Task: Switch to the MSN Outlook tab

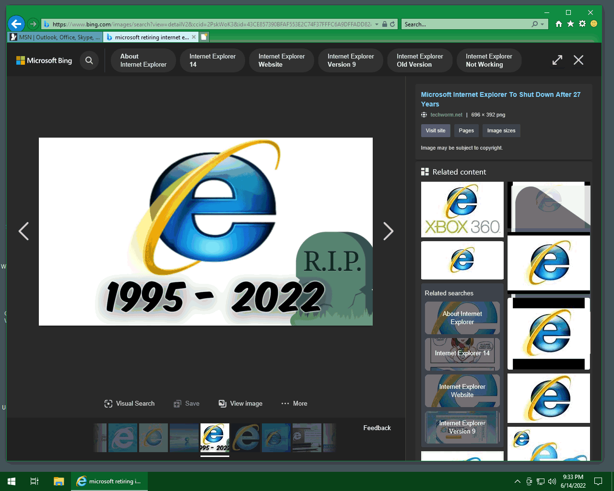Action: (55, 37)
